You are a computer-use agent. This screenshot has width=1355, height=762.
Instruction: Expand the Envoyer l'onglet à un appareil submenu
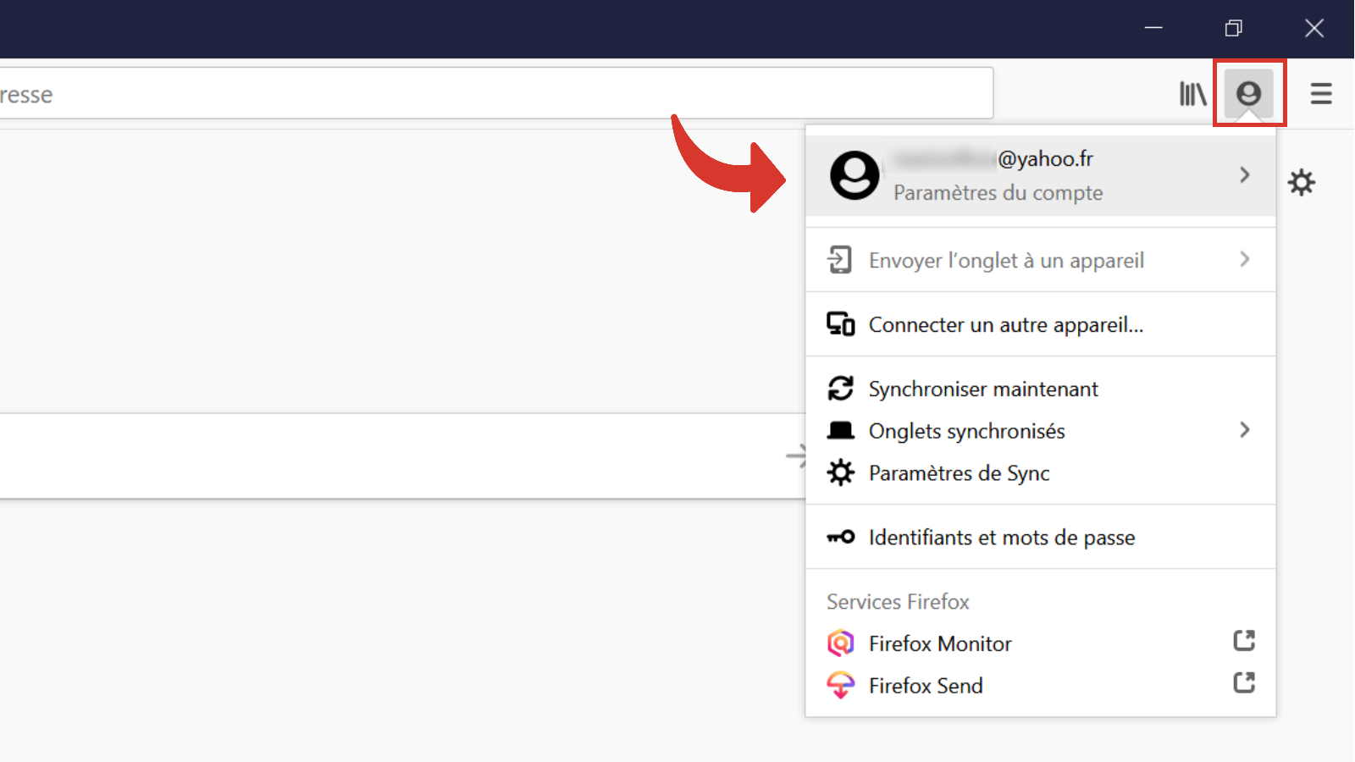1244,260
